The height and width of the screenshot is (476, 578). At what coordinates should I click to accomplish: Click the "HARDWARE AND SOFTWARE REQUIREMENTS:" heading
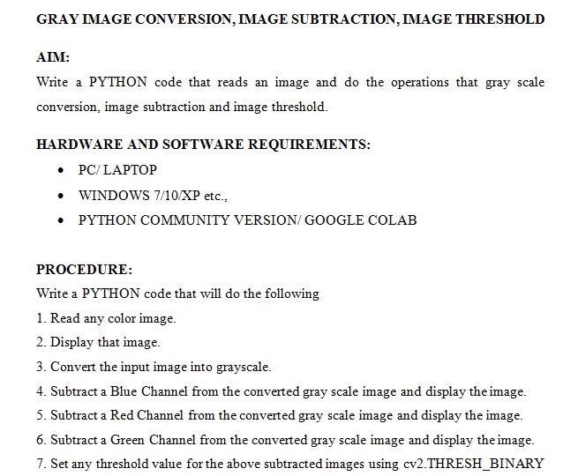(x=203, y=145)
